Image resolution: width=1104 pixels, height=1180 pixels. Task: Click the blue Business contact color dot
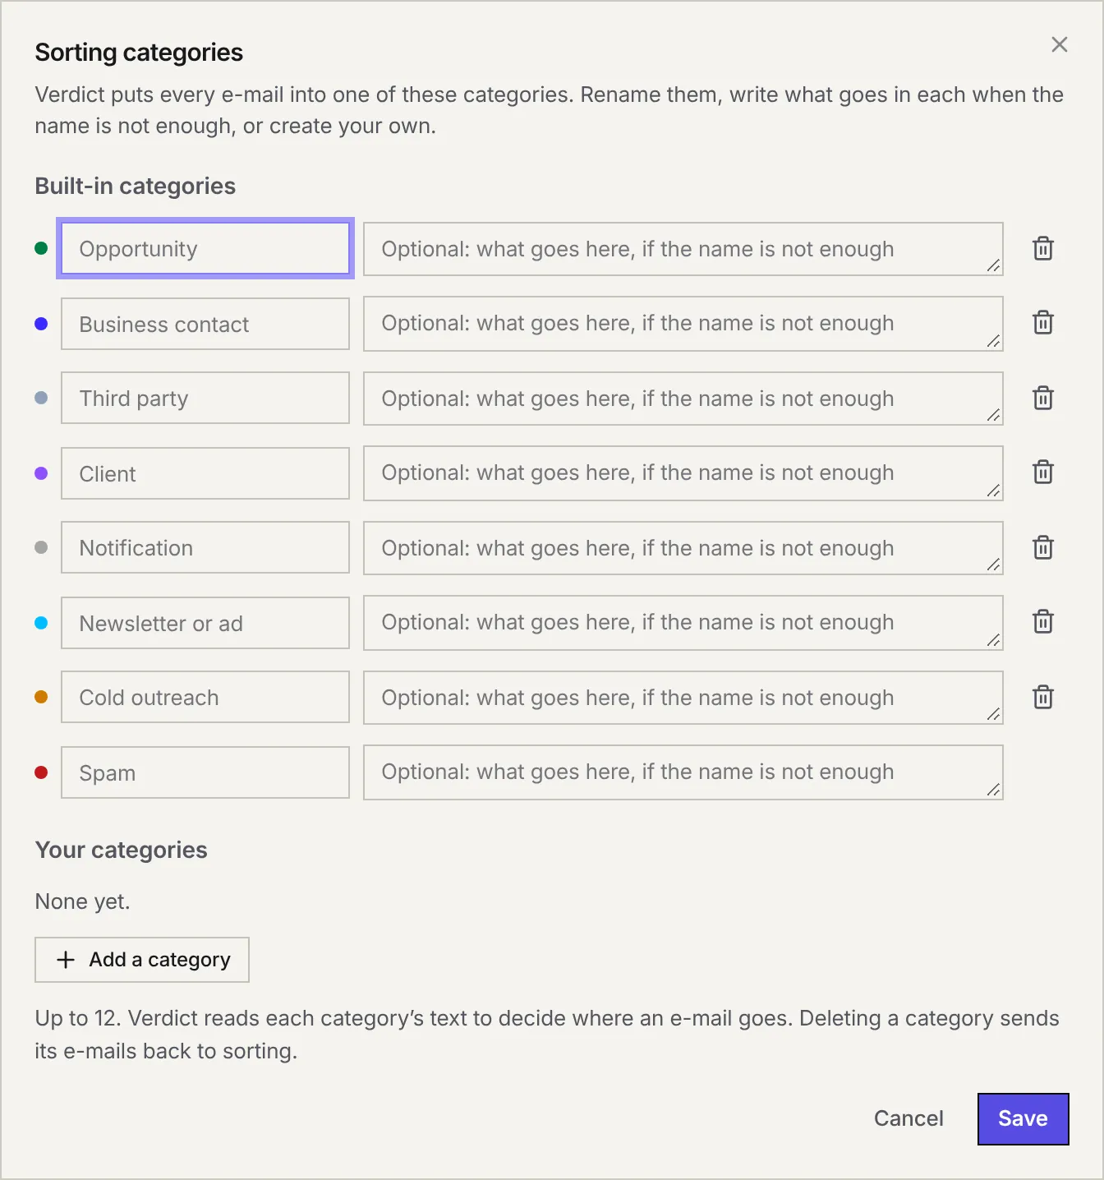tap(41, 324)
